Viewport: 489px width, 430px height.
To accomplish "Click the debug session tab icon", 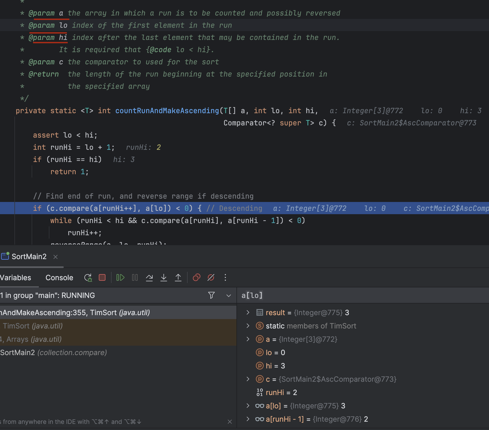I will click(5, 256).
